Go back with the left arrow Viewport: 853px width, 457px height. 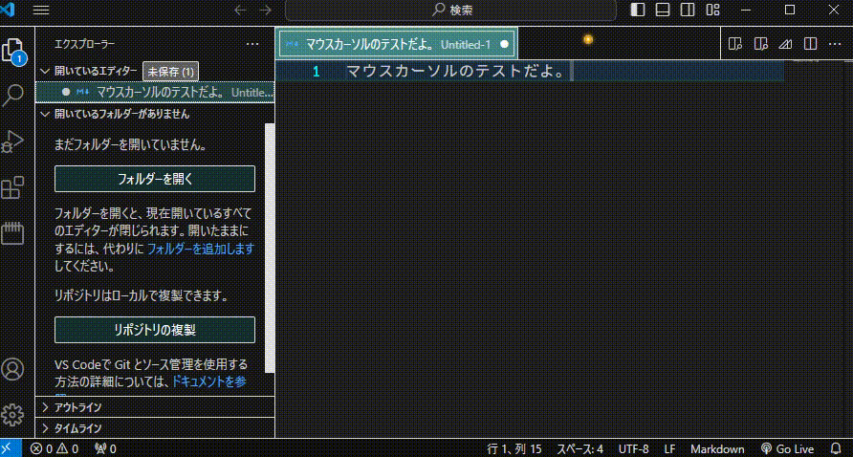240,10
